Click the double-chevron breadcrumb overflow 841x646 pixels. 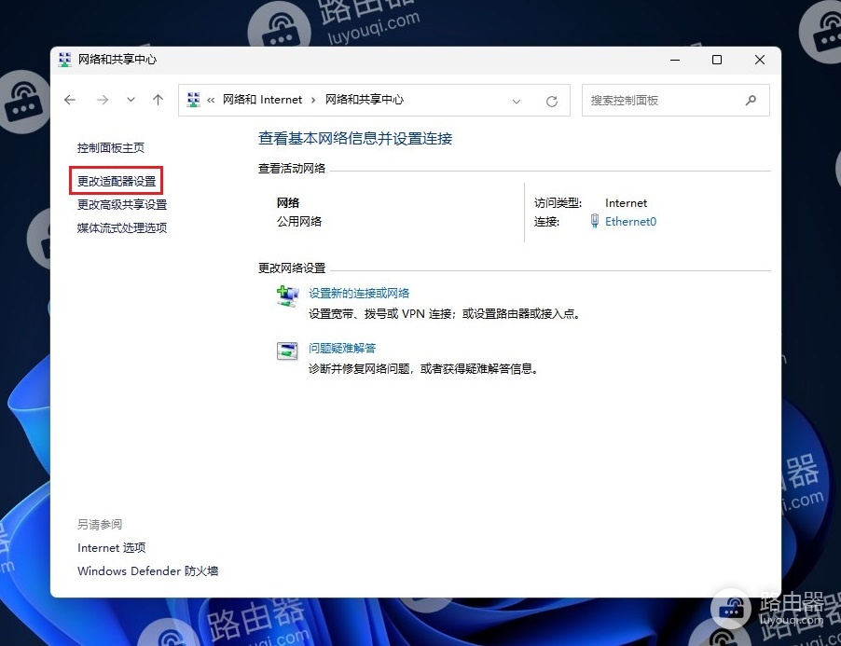point(211,101)
